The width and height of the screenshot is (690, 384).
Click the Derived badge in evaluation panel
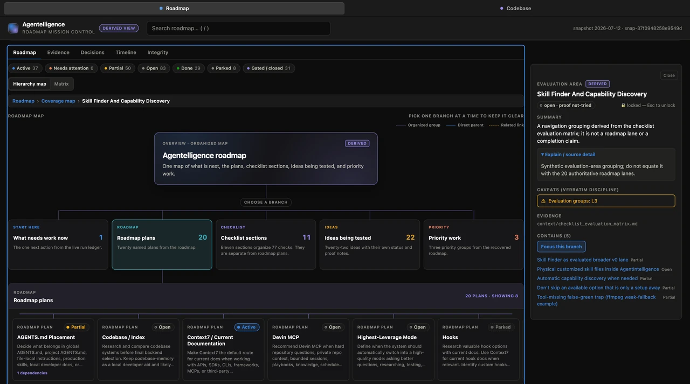(597, 84)
